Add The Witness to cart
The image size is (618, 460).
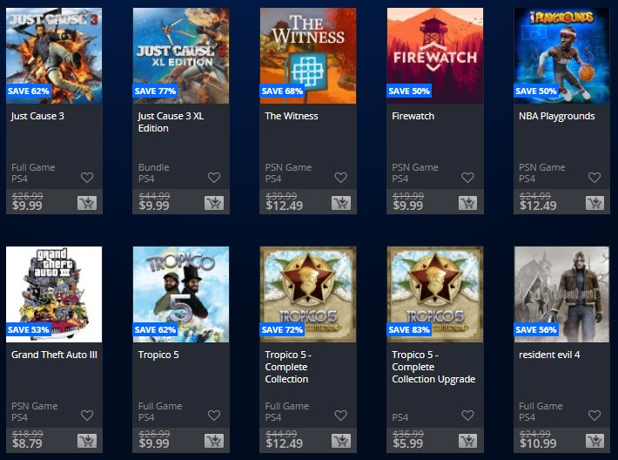pyautogui.click(x=341, y=203)
